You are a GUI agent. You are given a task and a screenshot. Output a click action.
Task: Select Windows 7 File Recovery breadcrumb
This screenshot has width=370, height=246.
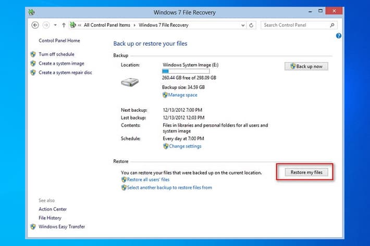163,25
